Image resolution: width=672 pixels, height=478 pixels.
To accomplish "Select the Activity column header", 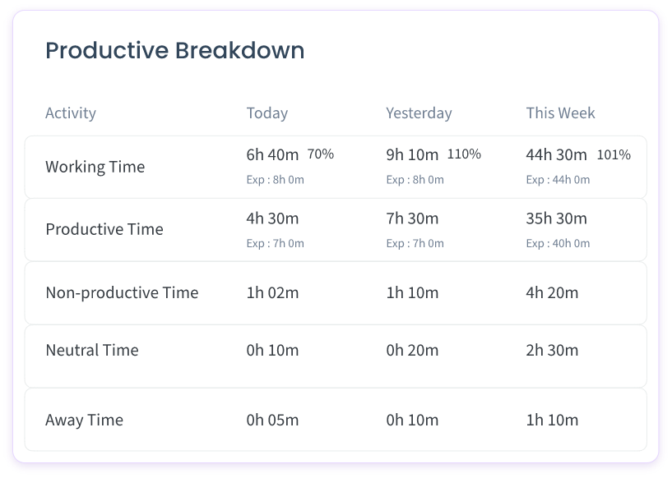I will [x=71, y=113].
